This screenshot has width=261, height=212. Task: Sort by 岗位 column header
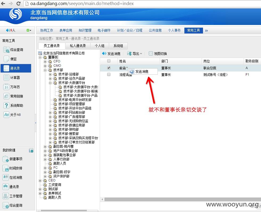point(222,61)
